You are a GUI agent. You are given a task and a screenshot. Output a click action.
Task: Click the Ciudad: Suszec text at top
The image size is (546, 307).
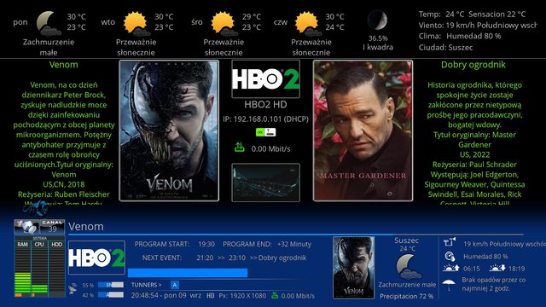tap(445, 48)
